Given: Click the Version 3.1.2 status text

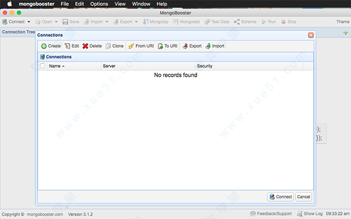Looking at the screenshot, I should tap(80, 214).
